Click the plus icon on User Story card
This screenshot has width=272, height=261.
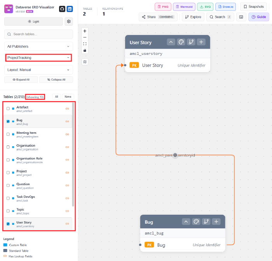point(201,42)
